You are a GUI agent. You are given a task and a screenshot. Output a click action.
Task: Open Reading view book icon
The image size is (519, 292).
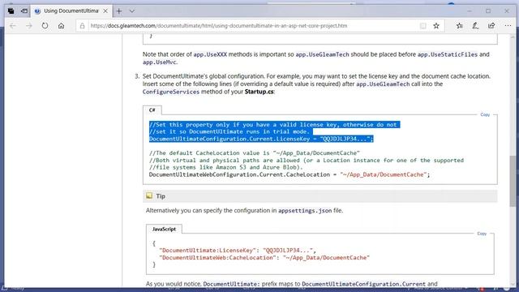pyautogui.click(x=422, y=26)
